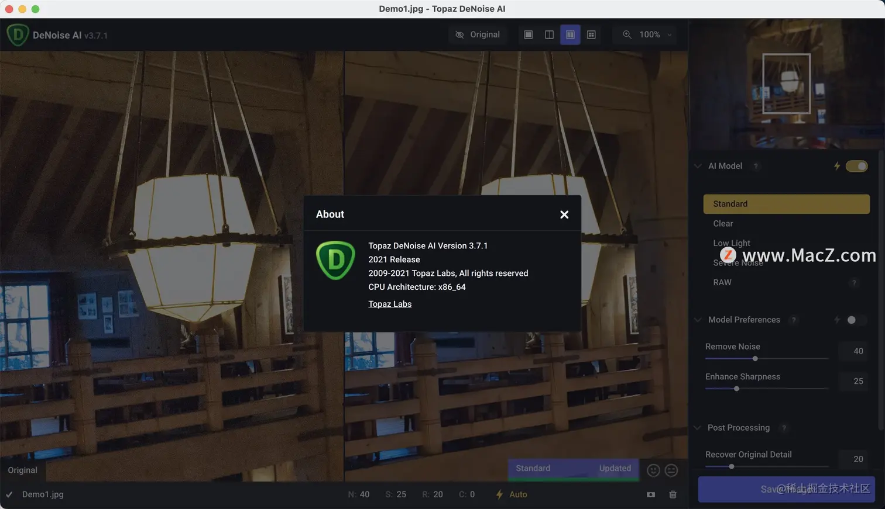
Task: Click Model Preferences lightning bolt icon
Action: [837, 320]
